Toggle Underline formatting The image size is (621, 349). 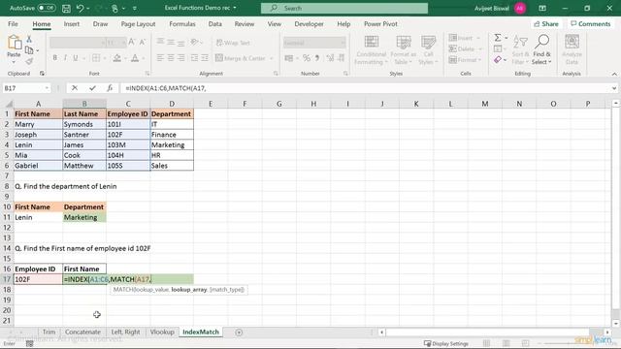tap(76, 58)
